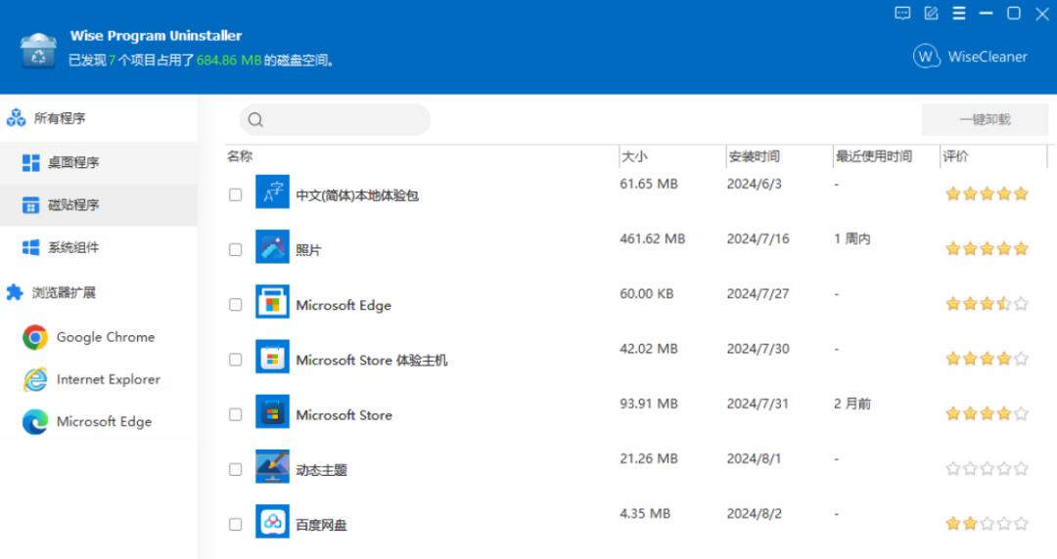Viewport: 1057px width, 559px height.
Task: Click the 所有程序 icon in sidebar
Action: point(17,118)
